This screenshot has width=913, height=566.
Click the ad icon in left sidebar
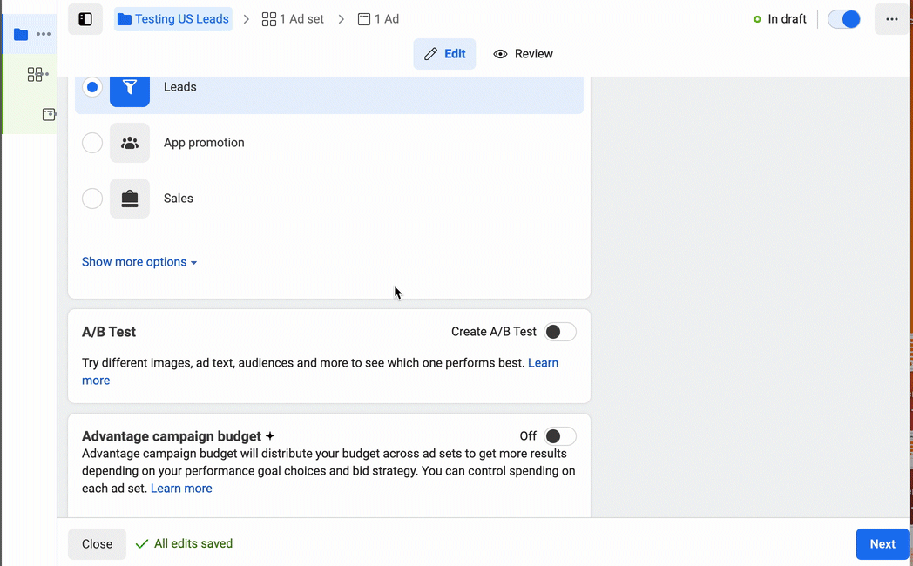click(49, 114)
